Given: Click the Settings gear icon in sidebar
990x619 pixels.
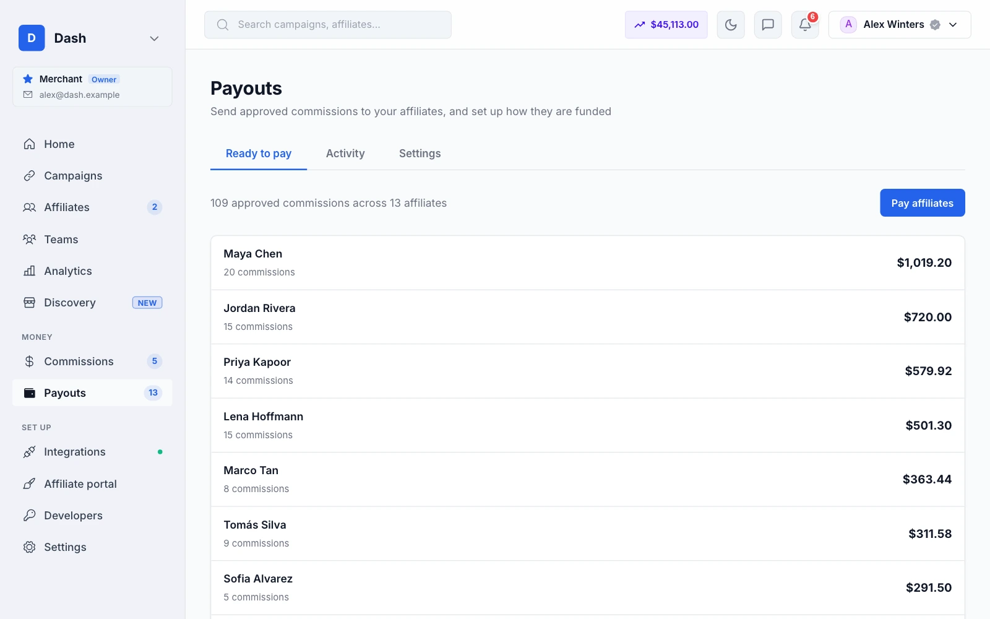Looking at the screenshot, I should [29, 547].
